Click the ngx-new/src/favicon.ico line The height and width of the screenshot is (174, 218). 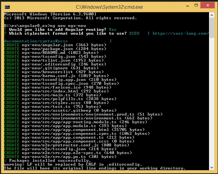click(58, 87)
